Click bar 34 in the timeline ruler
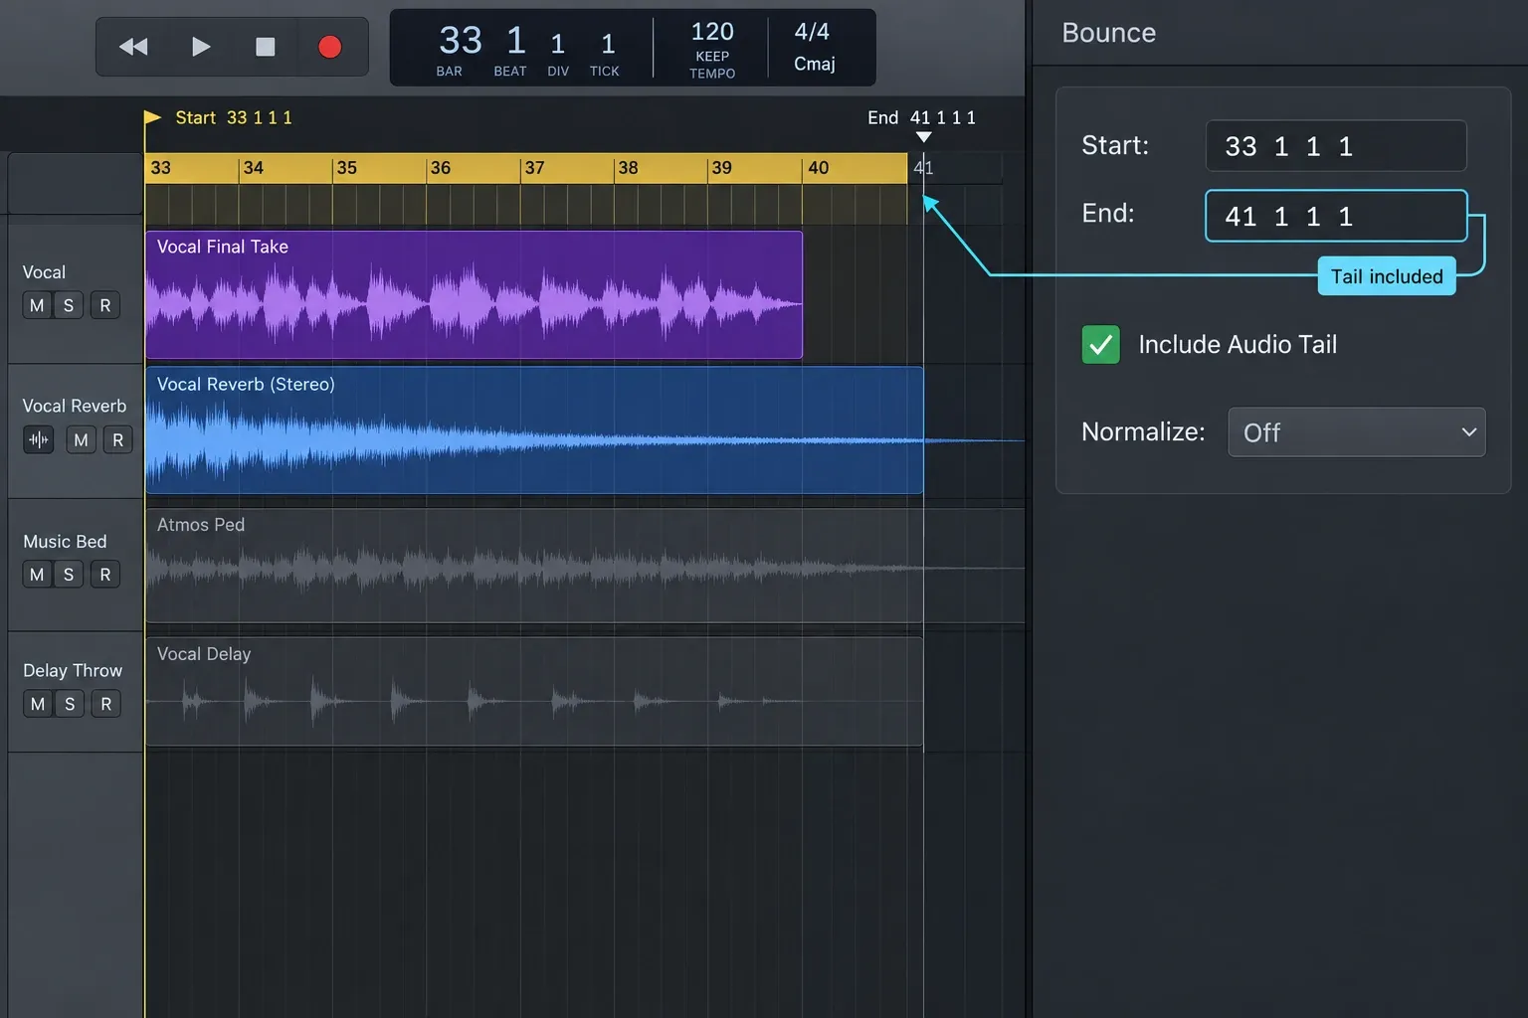1528x1018 pixels. 254,168
